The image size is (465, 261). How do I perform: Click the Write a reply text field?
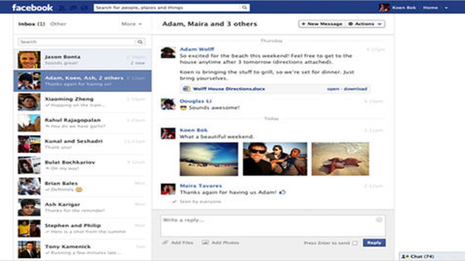point(273,226)
